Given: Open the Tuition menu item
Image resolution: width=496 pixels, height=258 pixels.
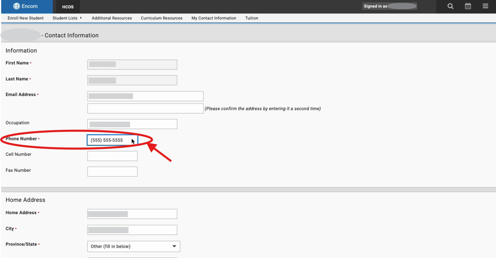Looking at the screenshot, I should point(252,18).
